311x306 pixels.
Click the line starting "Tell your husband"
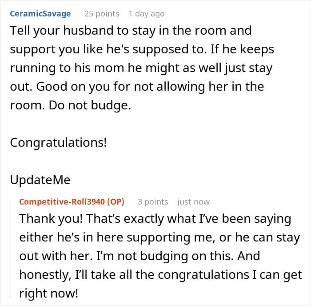click(x=131, y=31)
